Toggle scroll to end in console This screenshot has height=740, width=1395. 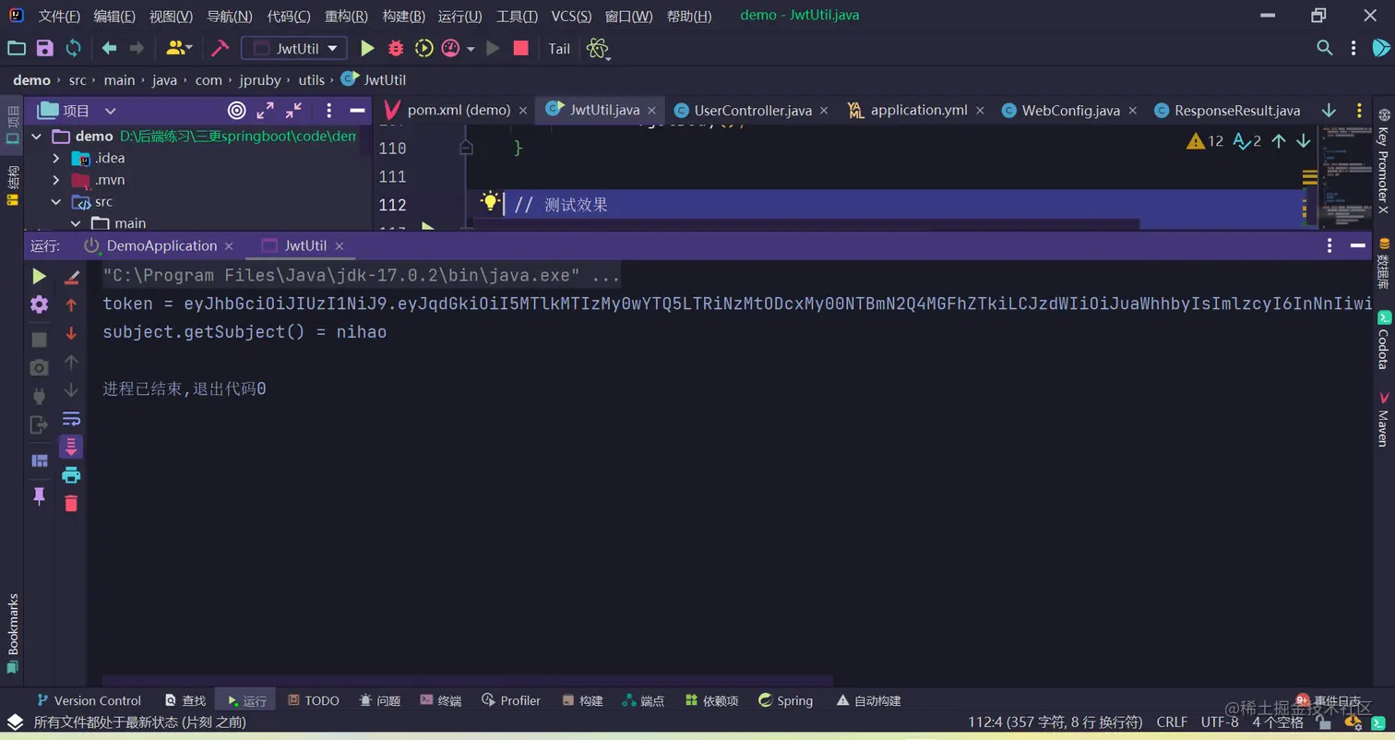click(71, 447)
